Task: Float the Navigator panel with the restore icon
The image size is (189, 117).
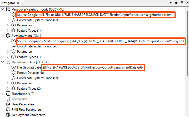Action: coord(176,3)
